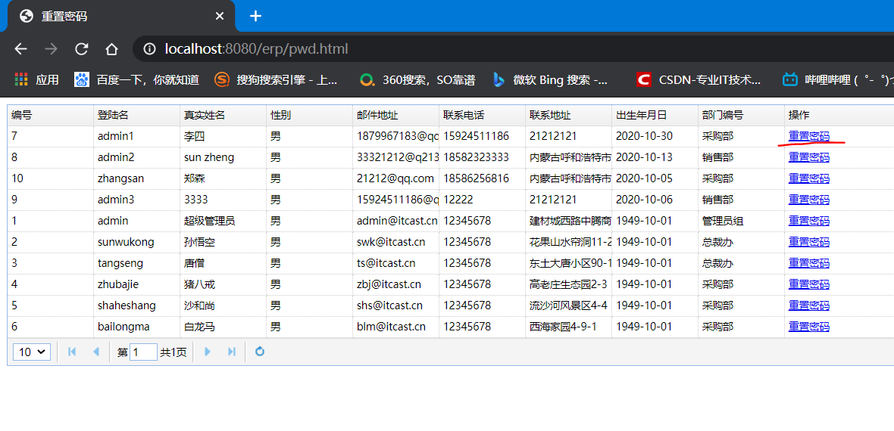The image size is (894, 431).
Task: Click the page number input field
Action: click(x=144, y=352)
